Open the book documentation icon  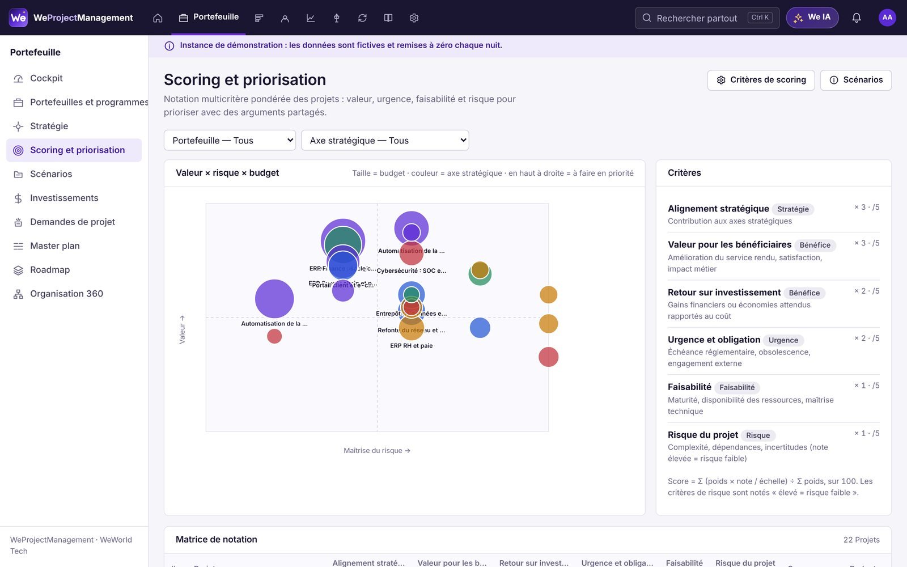click(388, 18)
